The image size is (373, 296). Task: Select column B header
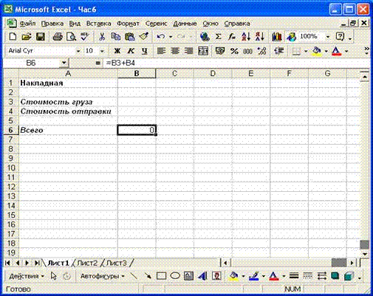137,73
